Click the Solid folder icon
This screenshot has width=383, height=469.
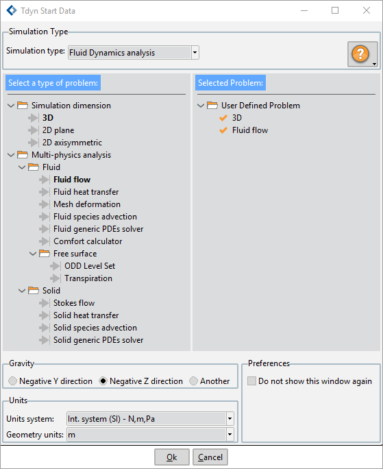click(34, 291)
